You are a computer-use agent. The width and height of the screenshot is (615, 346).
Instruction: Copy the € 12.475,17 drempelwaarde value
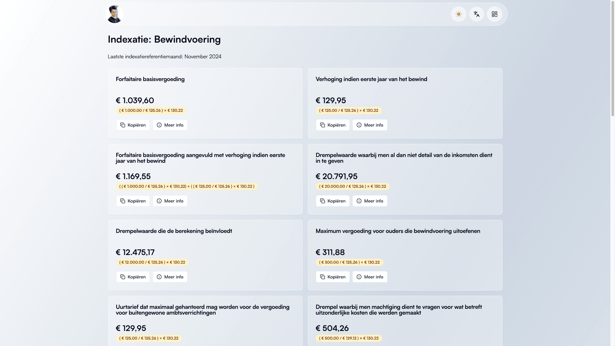133,277
